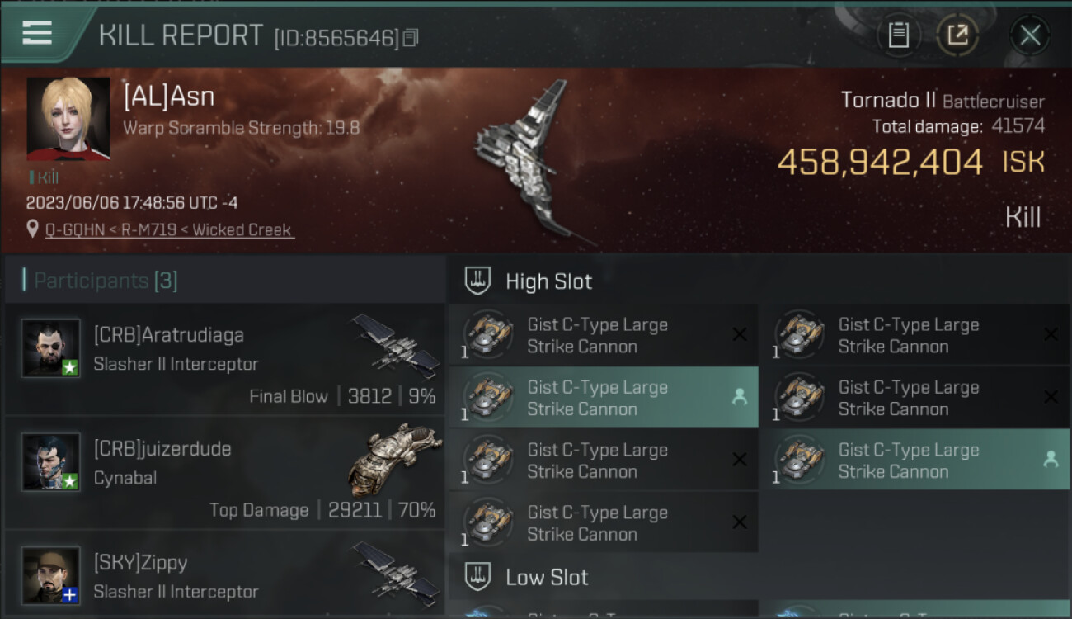
Task: Click the first Strike Cannon module icon
Action: point(488,334)
